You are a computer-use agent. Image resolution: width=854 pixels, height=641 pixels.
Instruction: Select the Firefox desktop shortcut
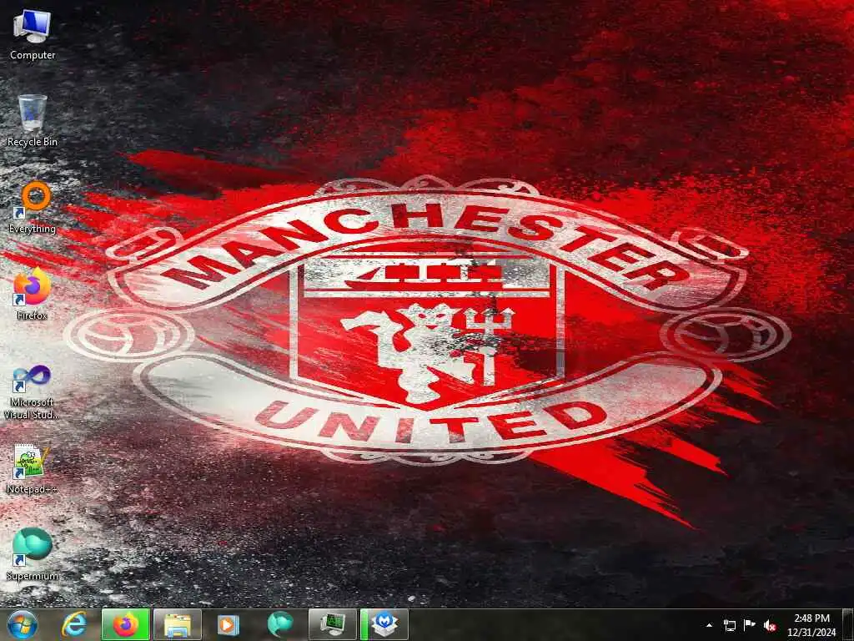click(33, 294)
